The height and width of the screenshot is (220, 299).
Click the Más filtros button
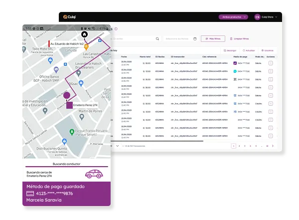point(213,38)
